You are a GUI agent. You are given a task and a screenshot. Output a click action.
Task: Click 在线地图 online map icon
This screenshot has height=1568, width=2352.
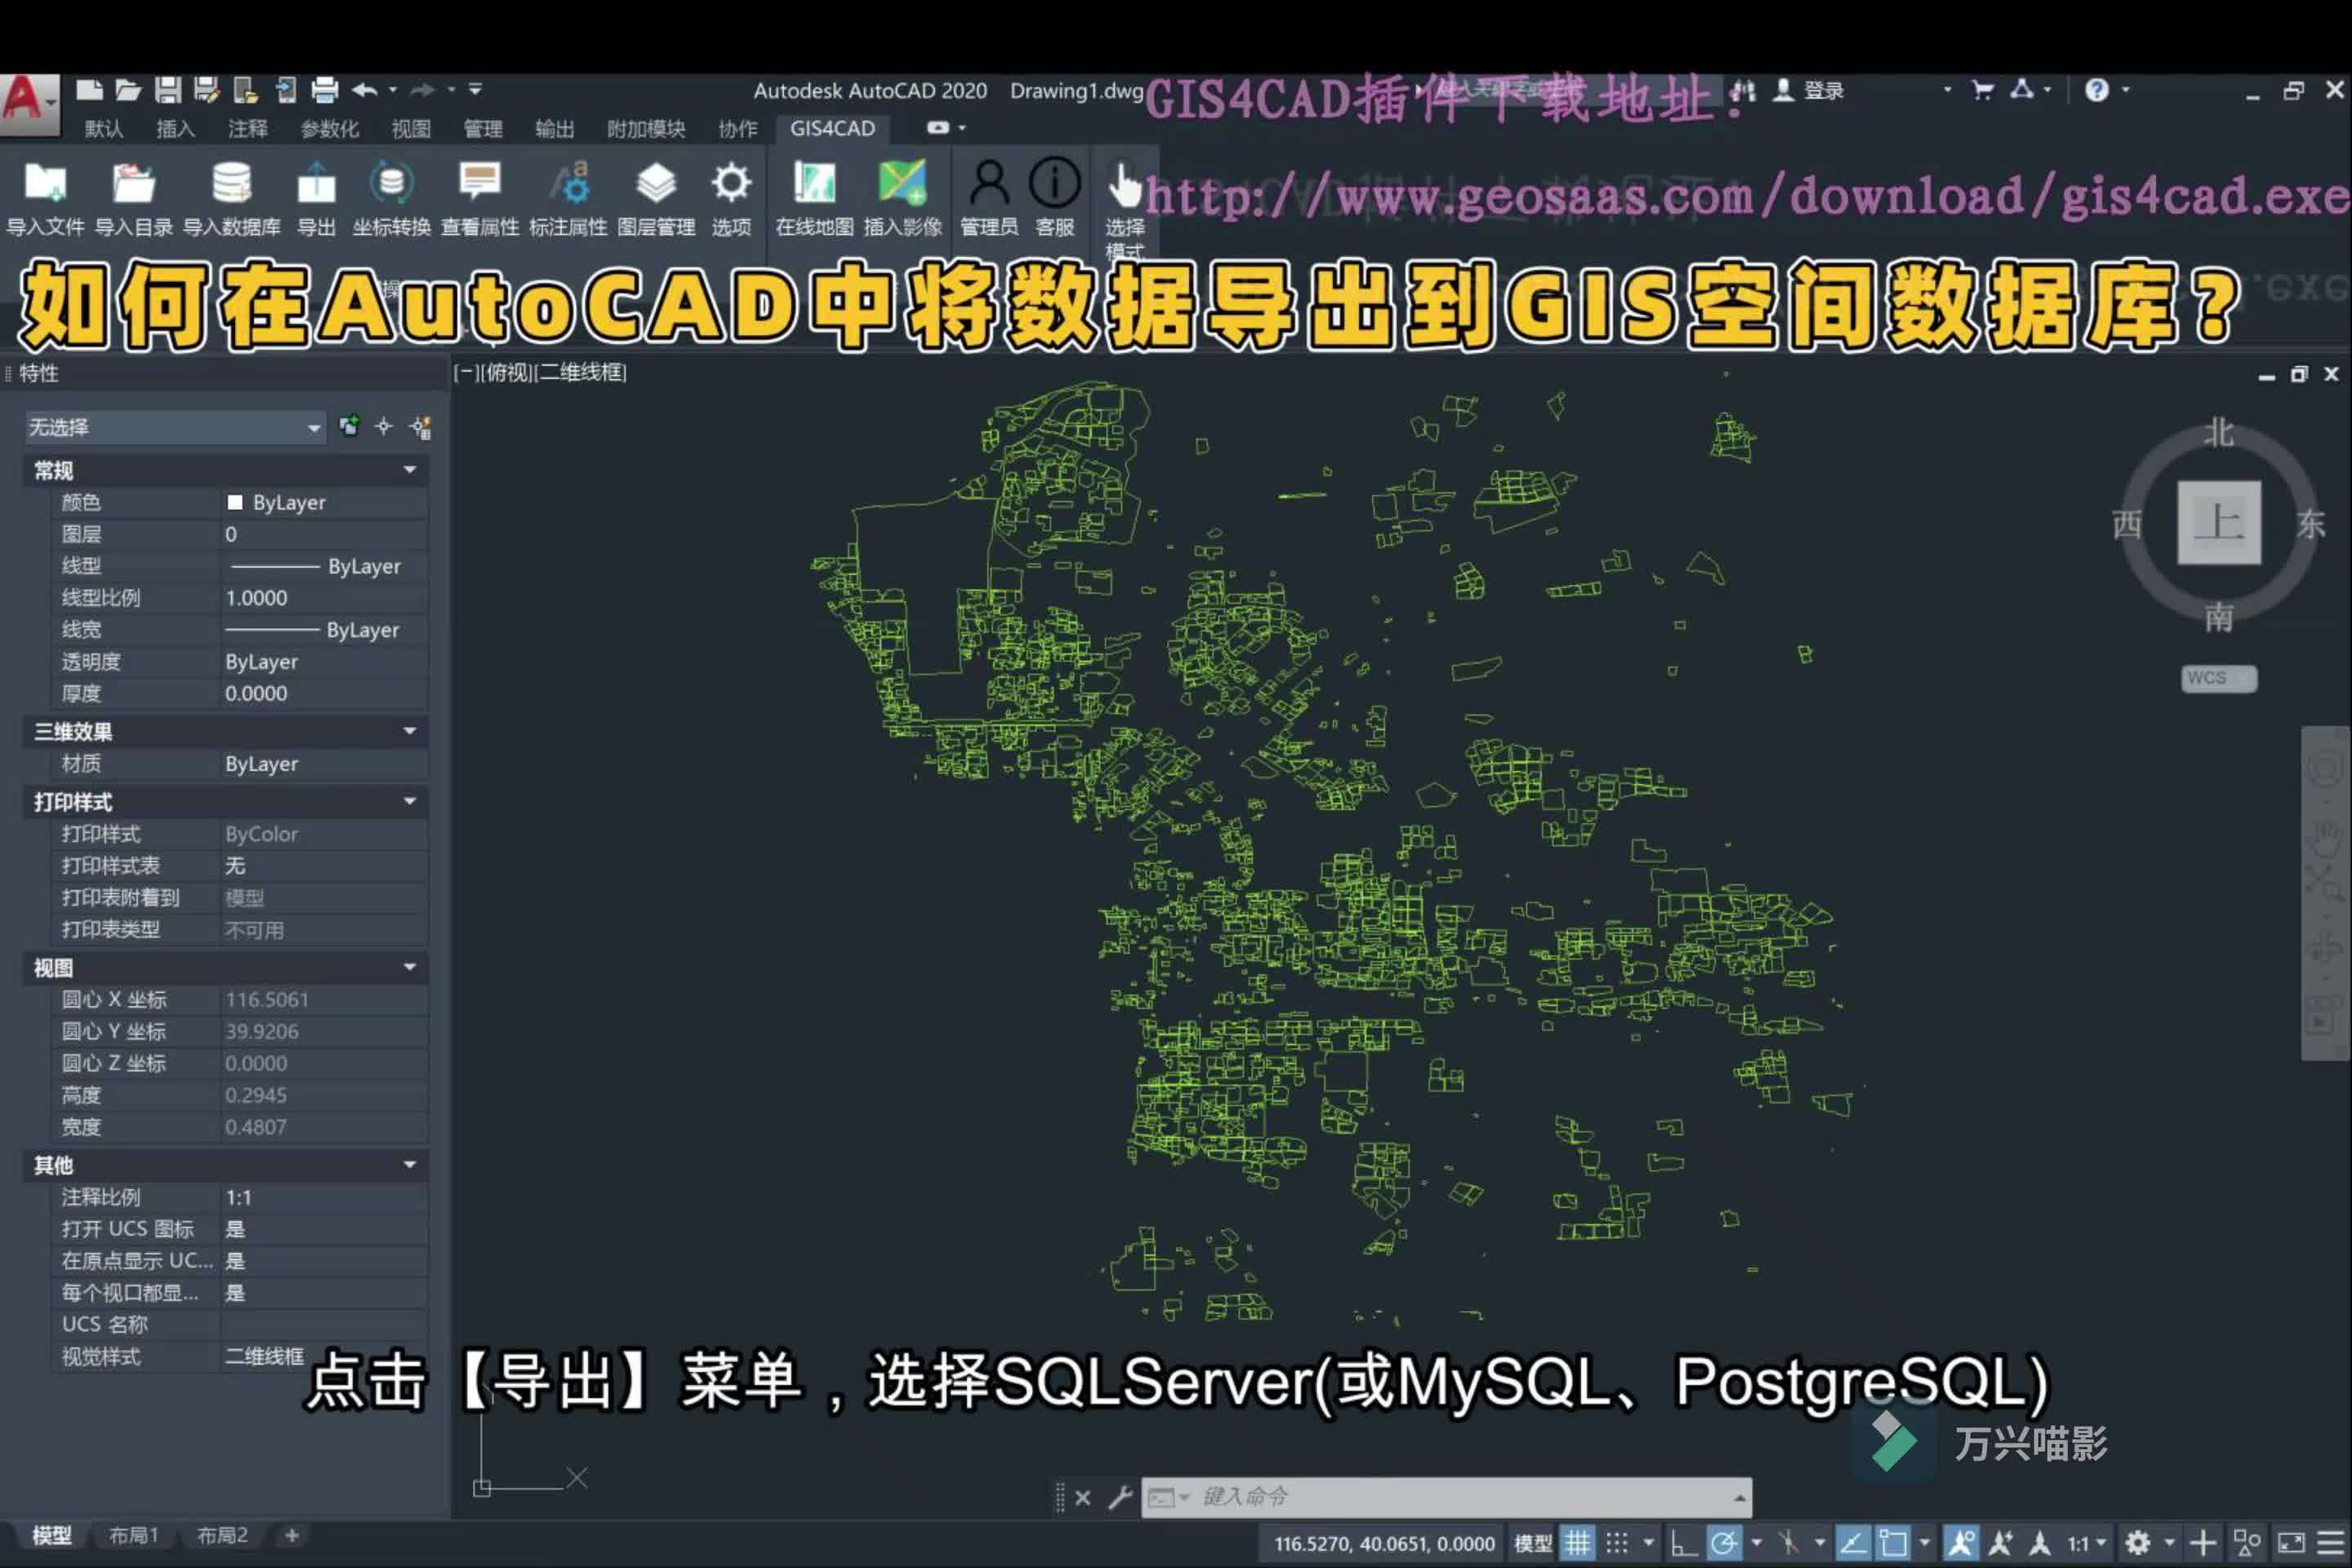tap(814, 184)
